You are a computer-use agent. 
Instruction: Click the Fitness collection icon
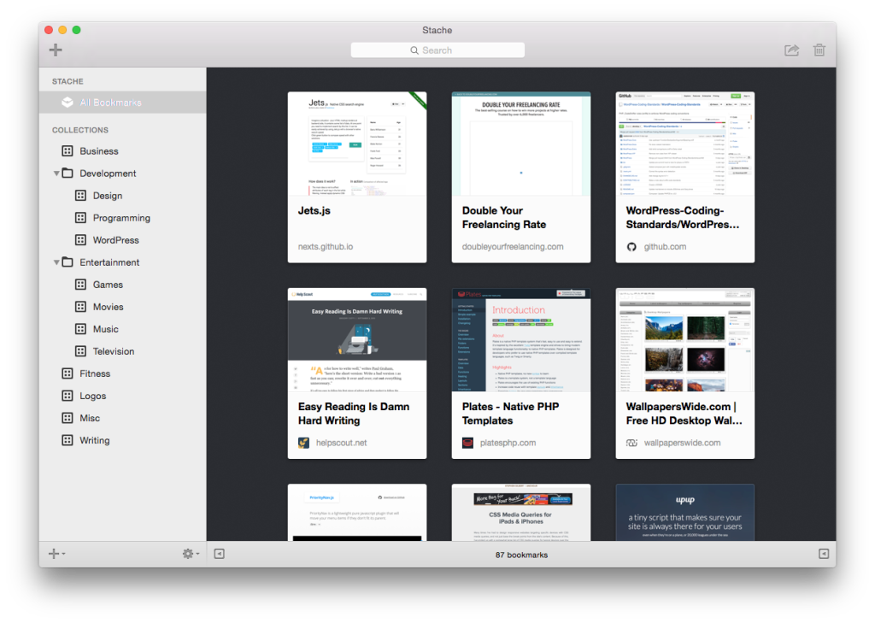[68, 373]
